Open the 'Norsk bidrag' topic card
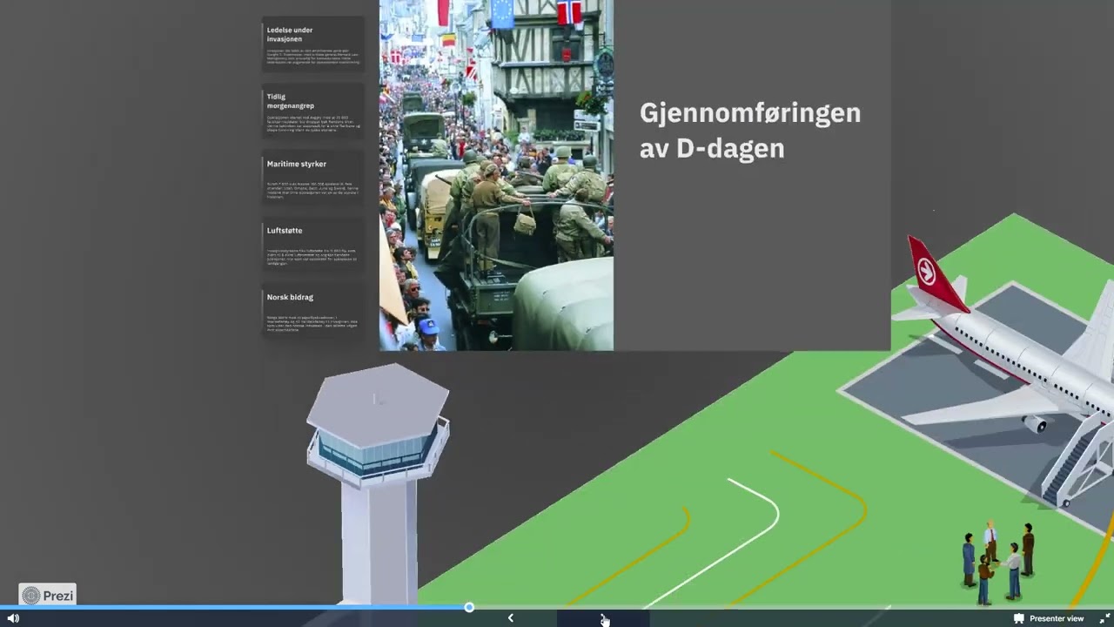This screenshot has width=1114, height=627. [x=313, y=312]
